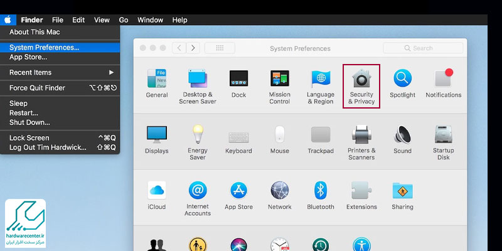Open Mission Control preferences
Viewport: 502px width, 251px height.
pyautogui.click(x=279, y=87)
